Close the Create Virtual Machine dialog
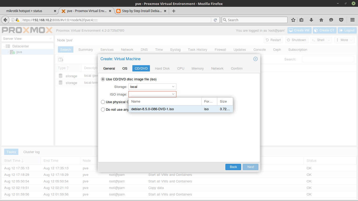 pyautogui.click(x=256, y=59)
